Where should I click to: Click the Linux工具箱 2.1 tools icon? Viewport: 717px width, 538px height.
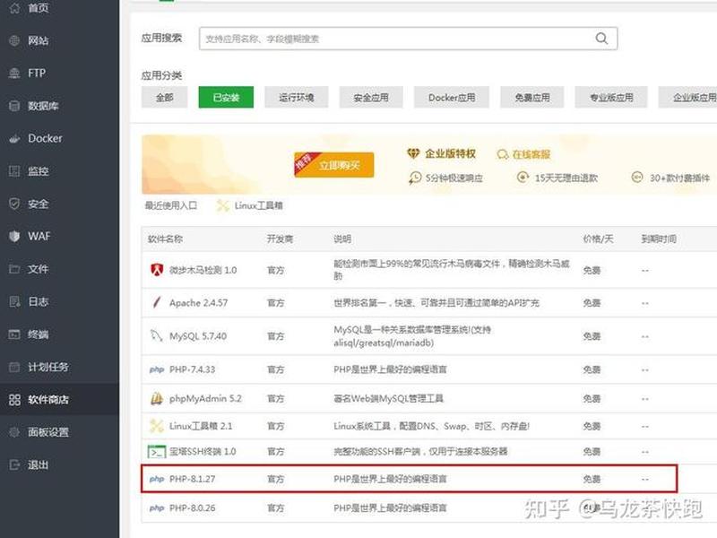pyautogui.click(x=156, y=426)
